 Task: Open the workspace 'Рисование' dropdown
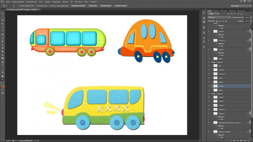[x=241, y=6]
